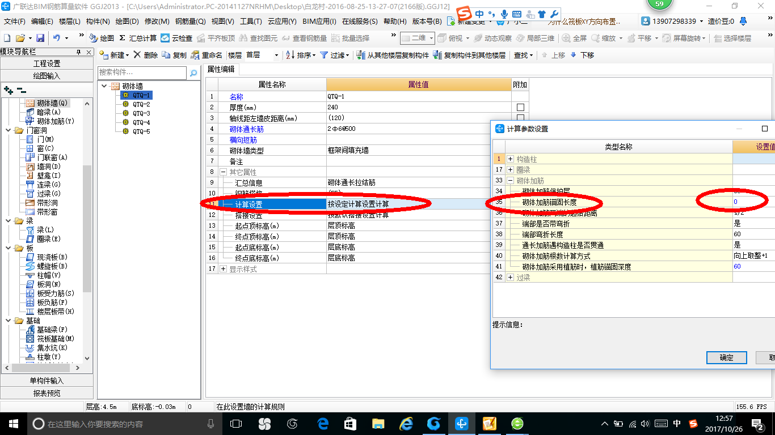Click the undo arrow icon
The height and width of the screenshot is (435, 775).
tap(57, 38)
